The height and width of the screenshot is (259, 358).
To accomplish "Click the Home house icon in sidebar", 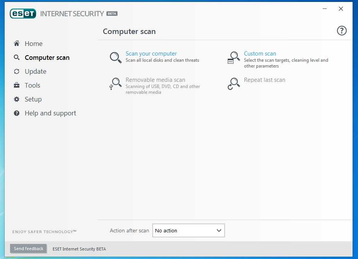I will click(17, 43).
